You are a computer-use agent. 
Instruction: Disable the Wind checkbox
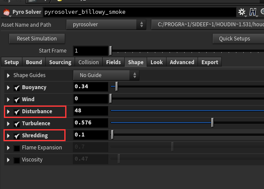[17, 100]
